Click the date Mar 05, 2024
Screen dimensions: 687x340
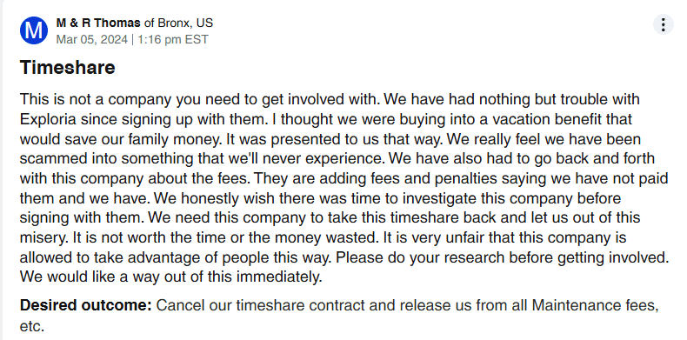[x=92, y=39]
